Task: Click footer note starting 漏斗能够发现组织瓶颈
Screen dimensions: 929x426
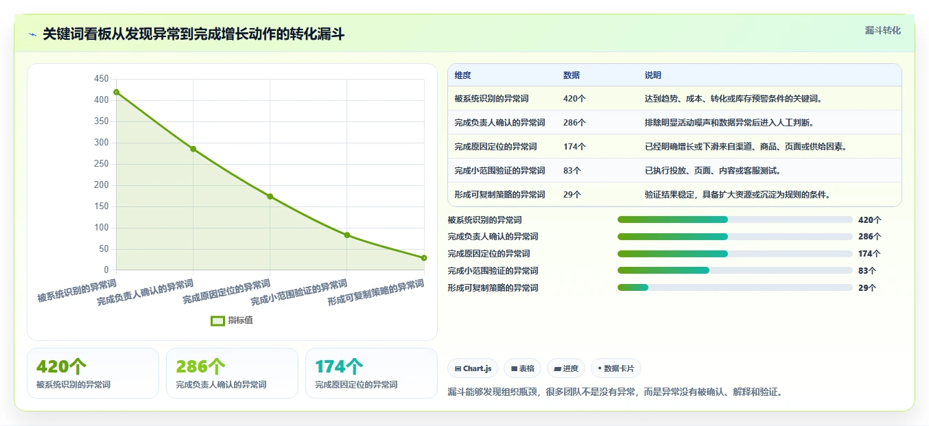Action: pos(615,392)
